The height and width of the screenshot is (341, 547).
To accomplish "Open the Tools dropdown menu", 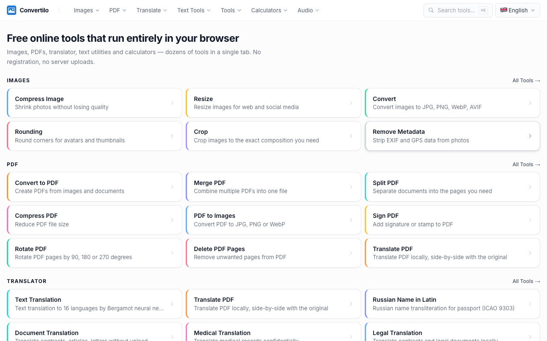I will [231, 10].
